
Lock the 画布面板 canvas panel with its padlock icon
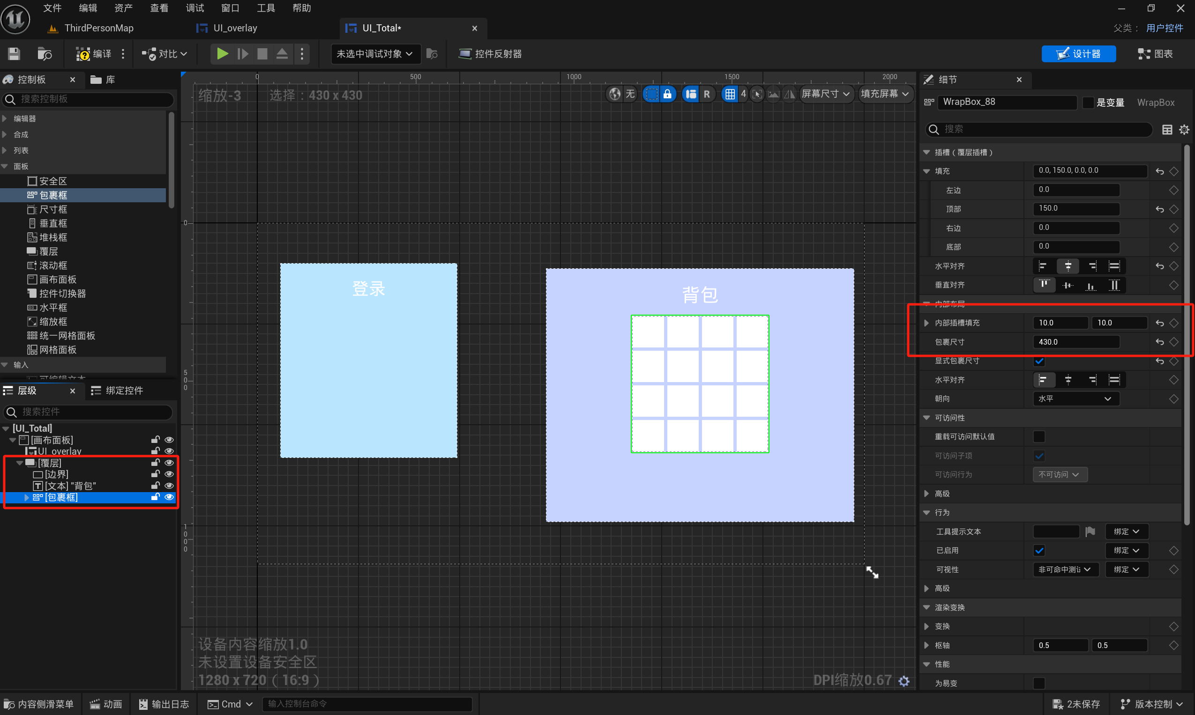tap(155, 439)
